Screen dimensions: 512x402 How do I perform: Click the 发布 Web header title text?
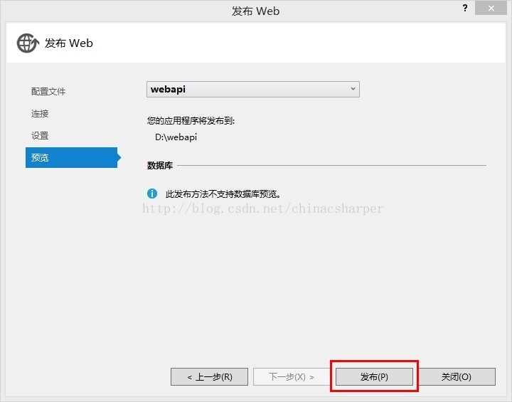(x=68, y=43)
